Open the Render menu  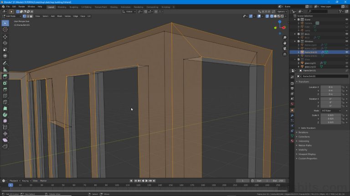(22, 7)
